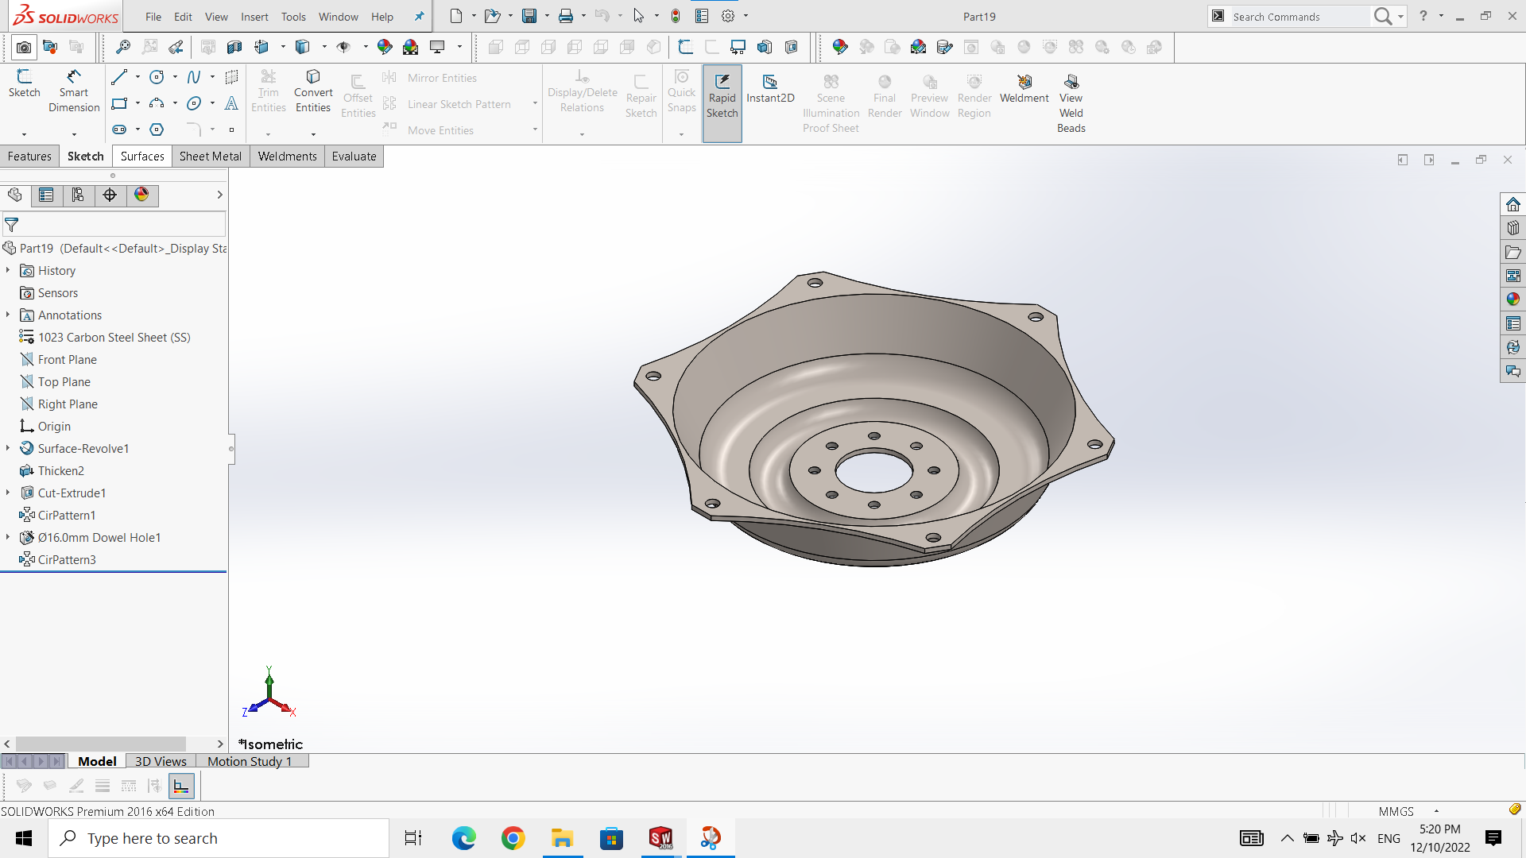Open Smart Dimension dropdown arrow
1526x858 pixels.
point(74,134)
